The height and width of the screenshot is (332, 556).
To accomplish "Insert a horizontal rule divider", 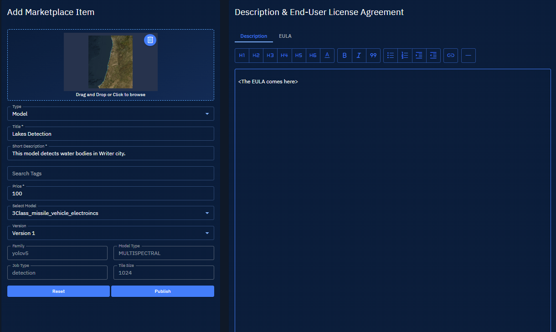I will pos(468,56).
